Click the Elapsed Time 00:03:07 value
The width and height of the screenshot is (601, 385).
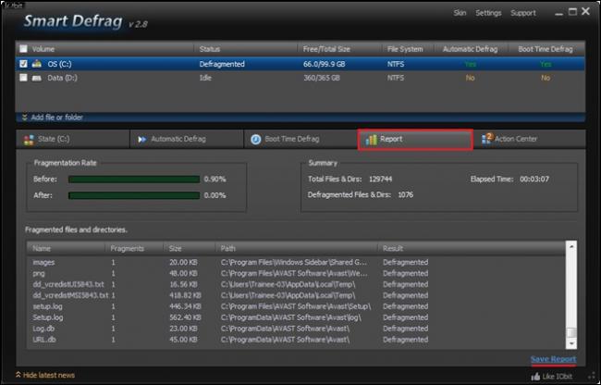[x=534, y=179]
